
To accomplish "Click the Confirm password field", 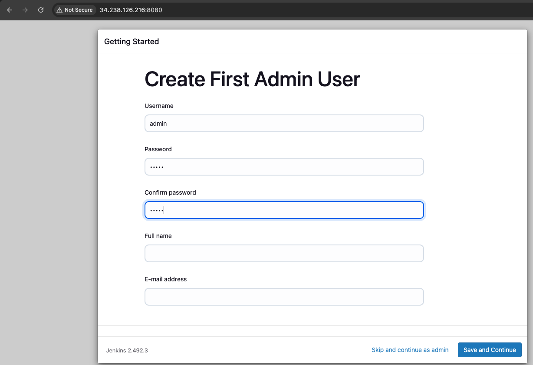I will coord(284,210).
